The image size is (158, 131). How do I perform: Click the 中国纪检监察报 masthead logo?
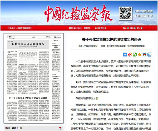(x=78, y=14)
